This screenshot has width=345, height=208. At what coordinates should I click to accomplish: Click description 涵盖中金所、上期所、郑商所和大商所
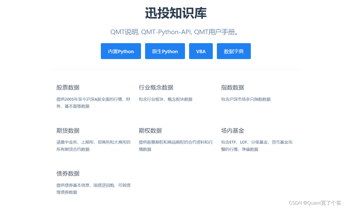(x=94, y=146)
